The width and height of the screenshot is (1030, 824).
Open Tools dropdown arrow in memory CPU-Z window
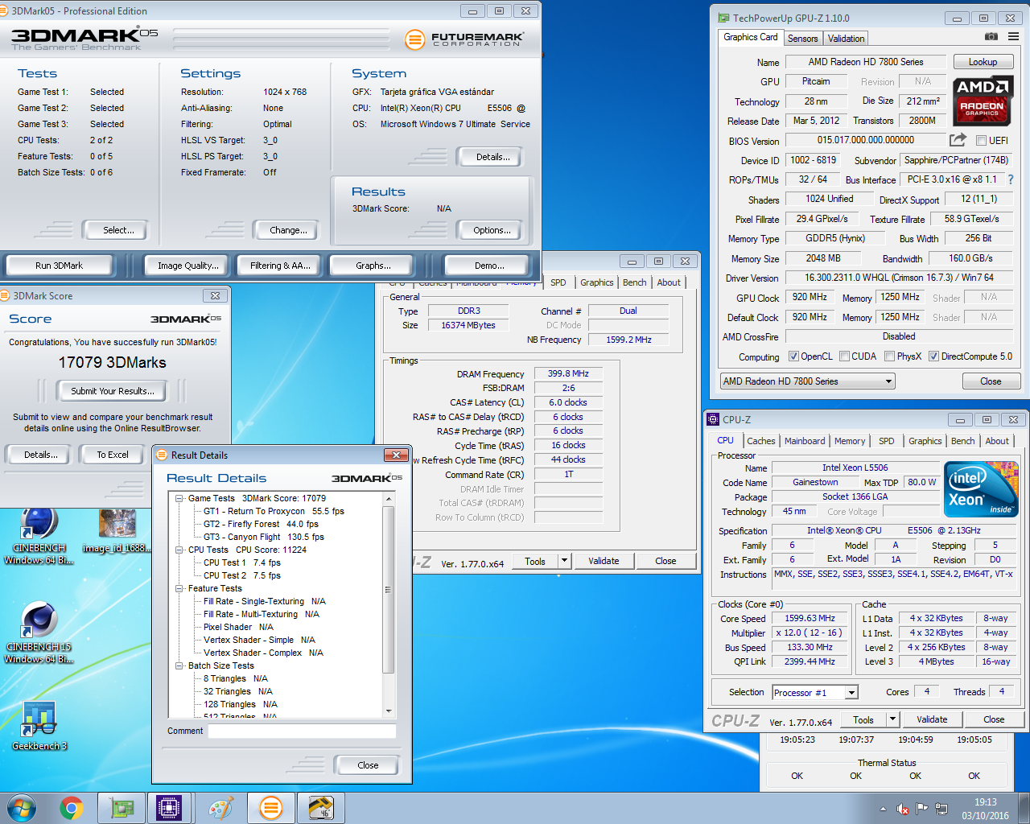(564, 561)
